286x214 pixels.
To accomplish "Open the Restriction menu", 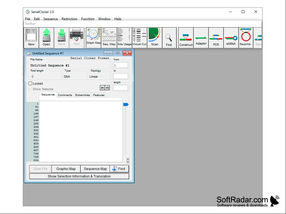I will click(x=69, y=19).
